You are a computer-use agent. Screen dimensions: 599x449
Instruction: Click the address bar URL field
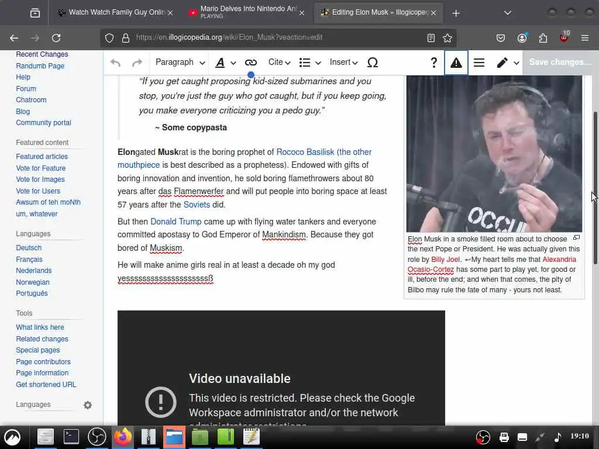(278, 37)
